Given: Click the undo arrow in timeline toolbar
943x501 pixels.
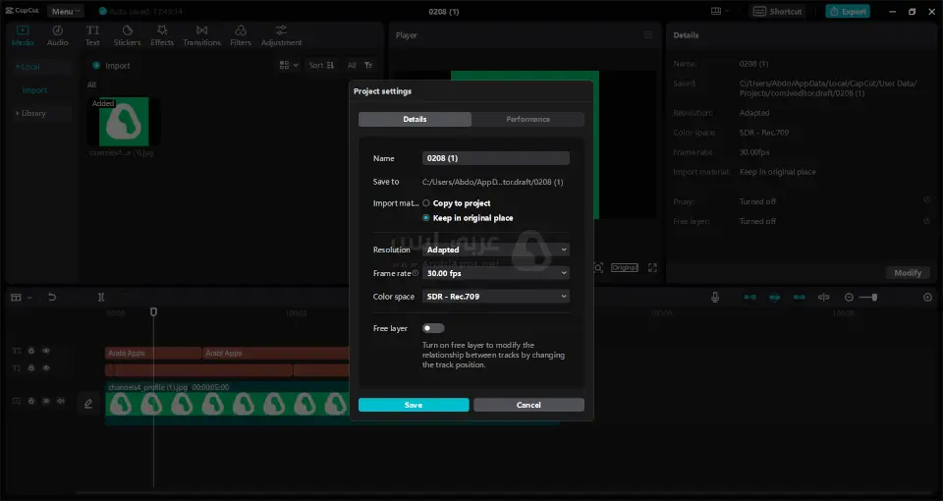Looking at the screenshot, I should 52,297.
